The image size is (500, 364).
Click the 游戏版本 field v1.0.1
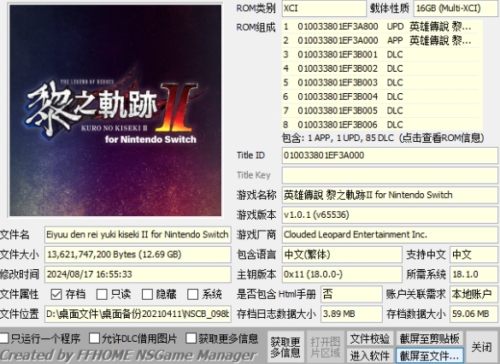tap(390, 214)
